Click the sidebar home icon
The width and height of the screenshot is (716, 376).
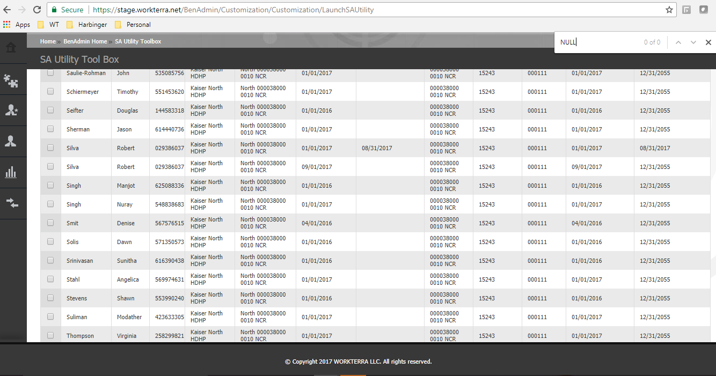click(x=11, y=47)
